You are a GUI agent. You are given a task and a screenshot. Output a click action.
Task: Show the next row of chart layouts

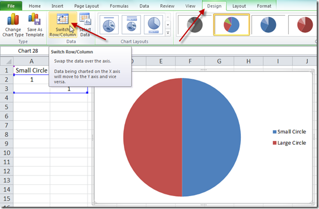pyautogui.click(x=168, y=25)
